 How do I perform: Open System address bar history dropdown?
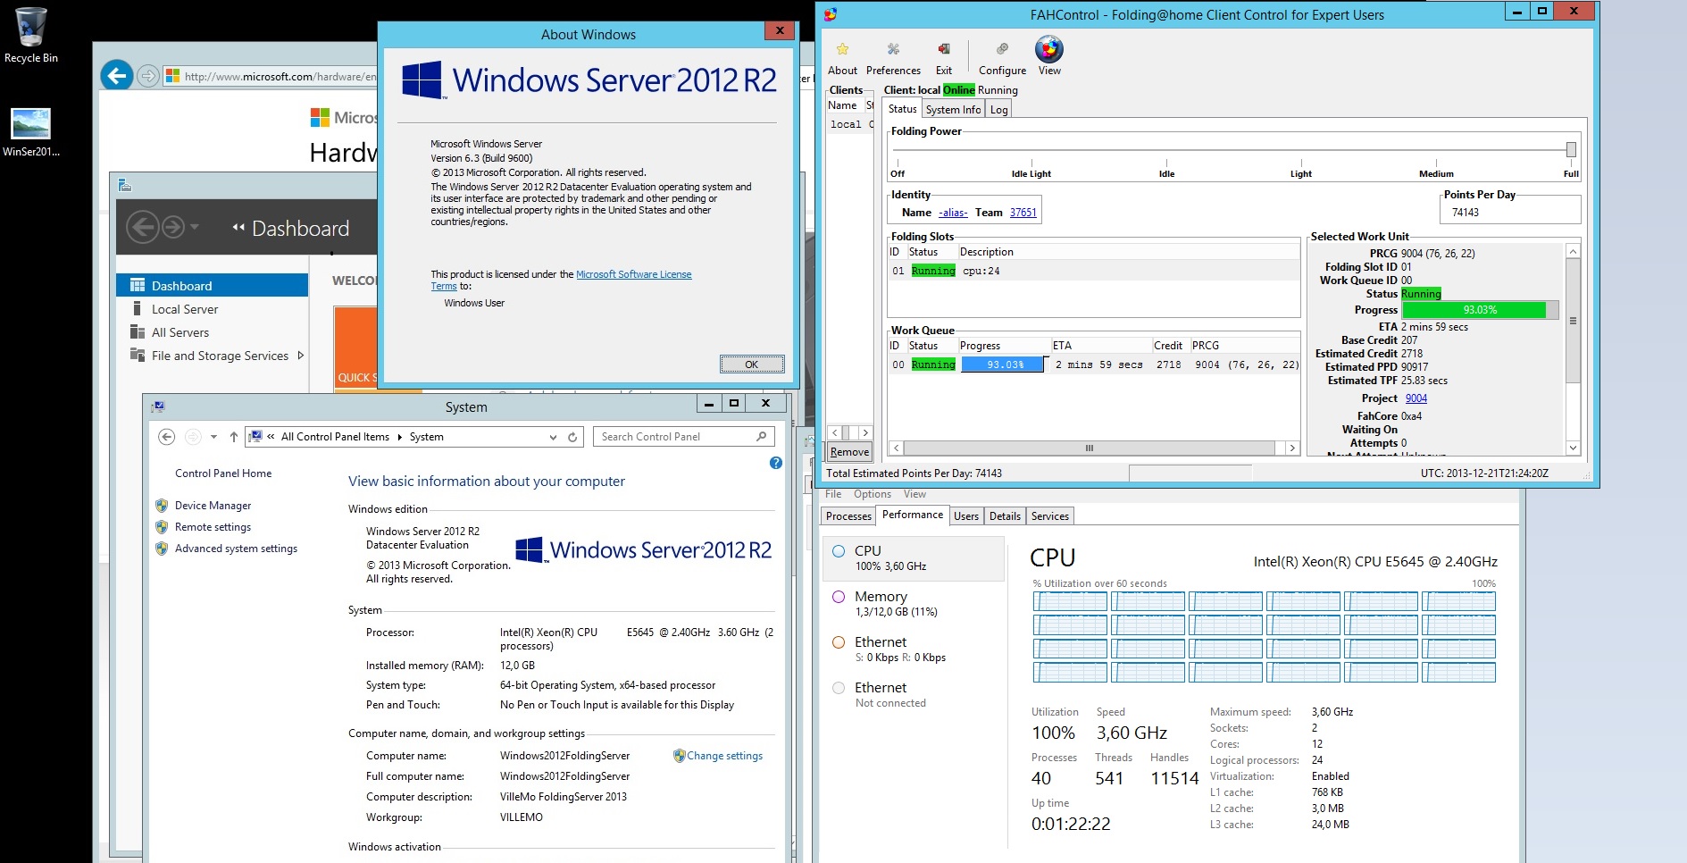tap(554, 437)
